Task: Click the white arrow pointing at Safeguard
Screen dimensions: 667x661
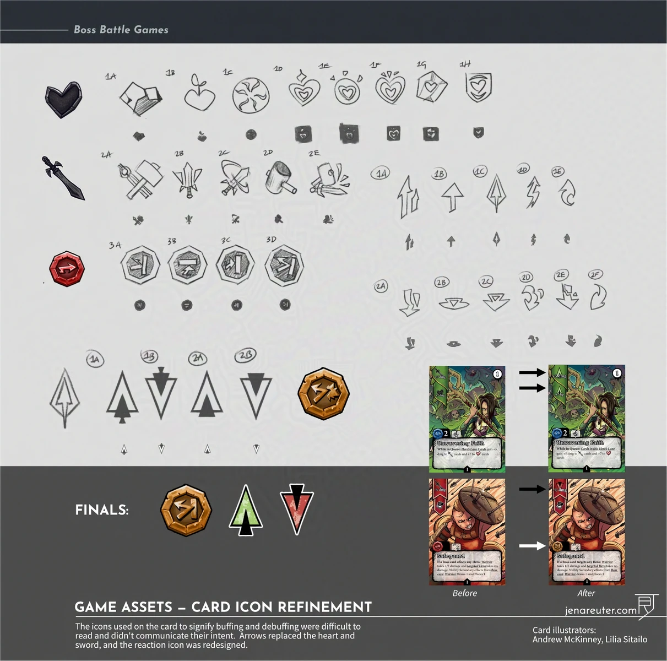Action: pyautogui.click(x=533, y=546)
